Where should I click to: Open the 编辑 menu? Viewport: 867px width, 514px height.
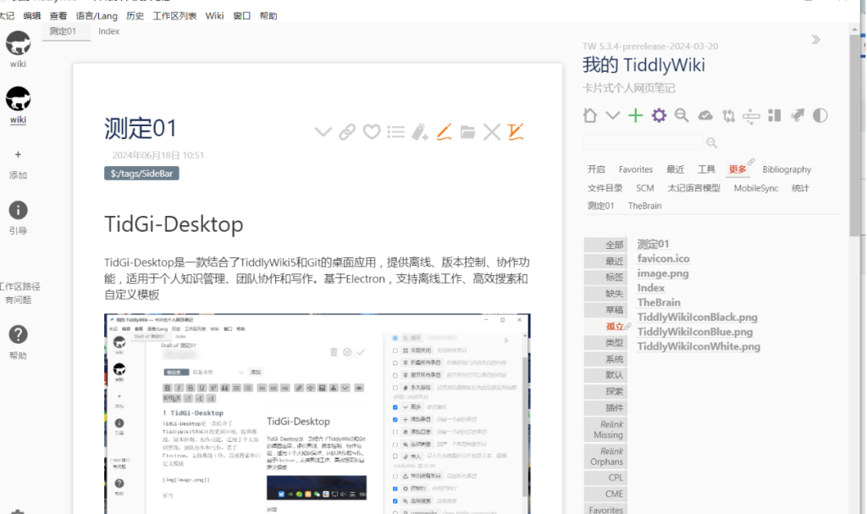click(x=31, y=16)
